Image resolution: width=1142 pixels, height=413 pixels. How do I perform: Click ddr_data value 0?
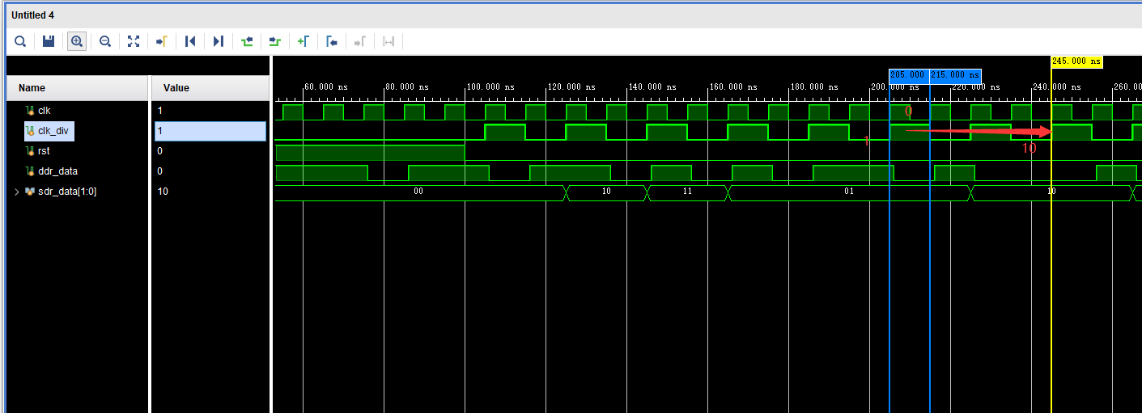(x=210, y=171)
